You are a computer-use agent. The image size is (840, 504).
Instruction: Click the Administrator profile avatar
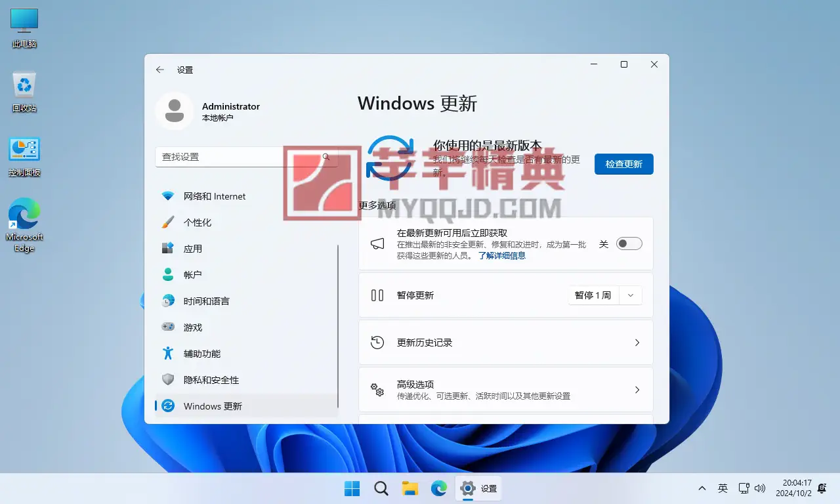click(174, 111)
